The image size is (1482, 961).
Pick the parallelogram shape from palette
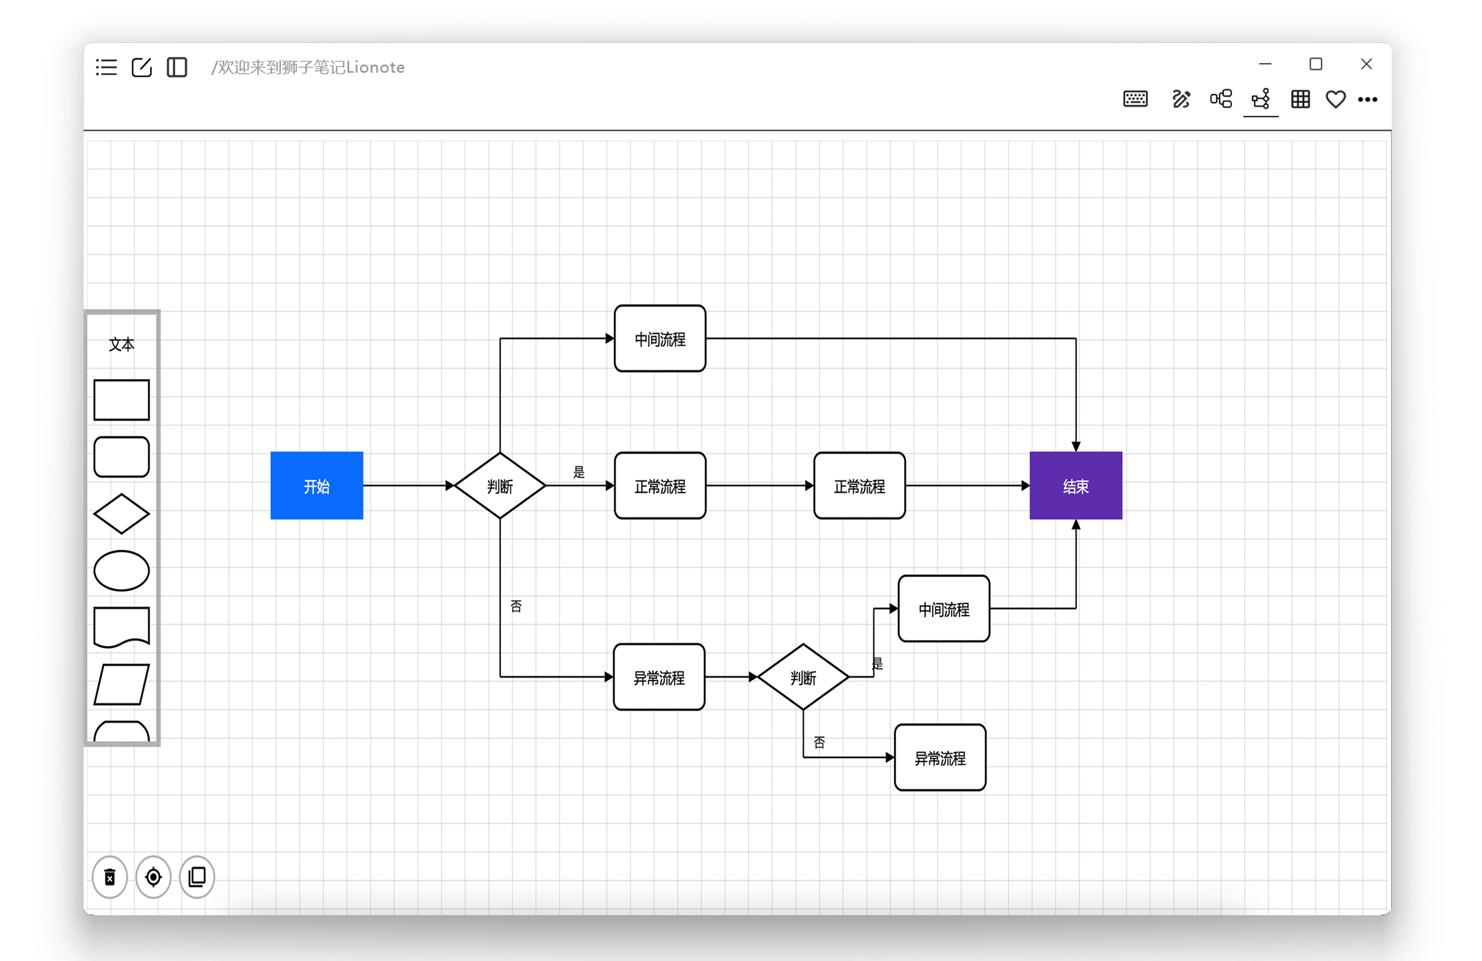[x=121, y=684]
